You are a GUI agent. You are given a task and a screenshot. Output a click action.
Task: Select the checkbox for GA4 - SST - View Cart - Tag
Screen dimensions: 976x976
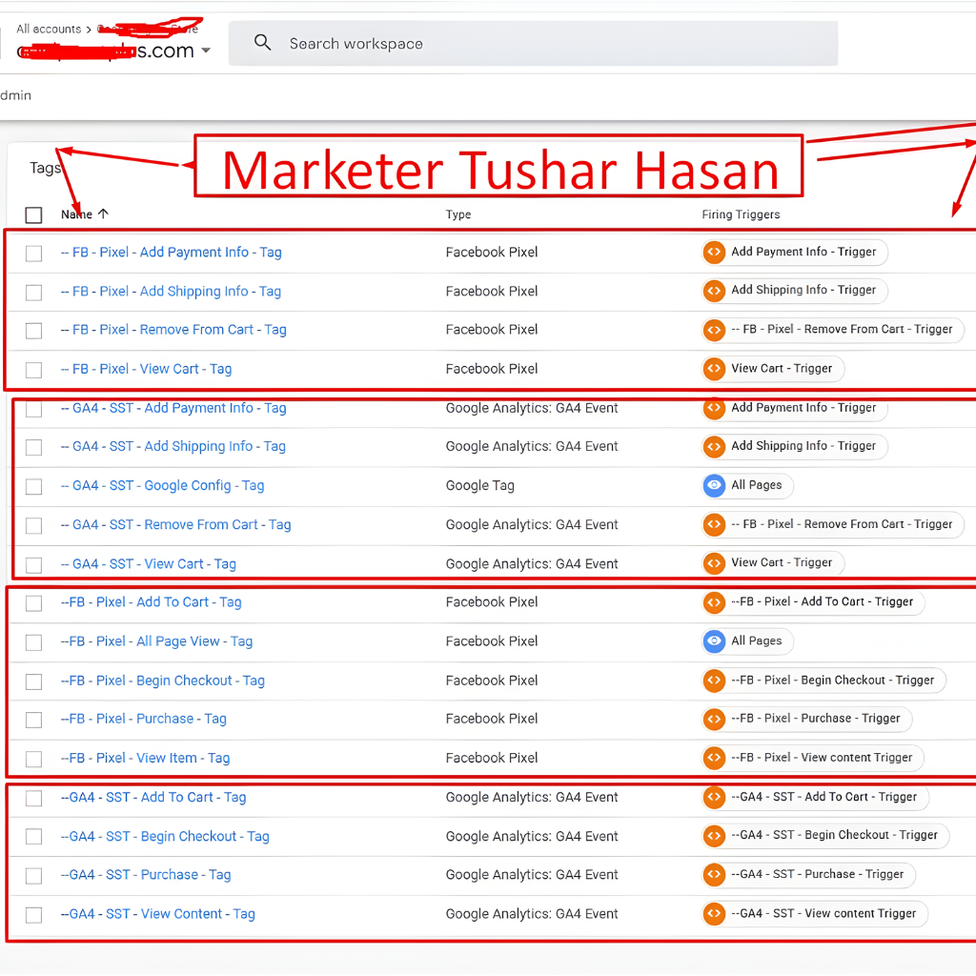33,564
